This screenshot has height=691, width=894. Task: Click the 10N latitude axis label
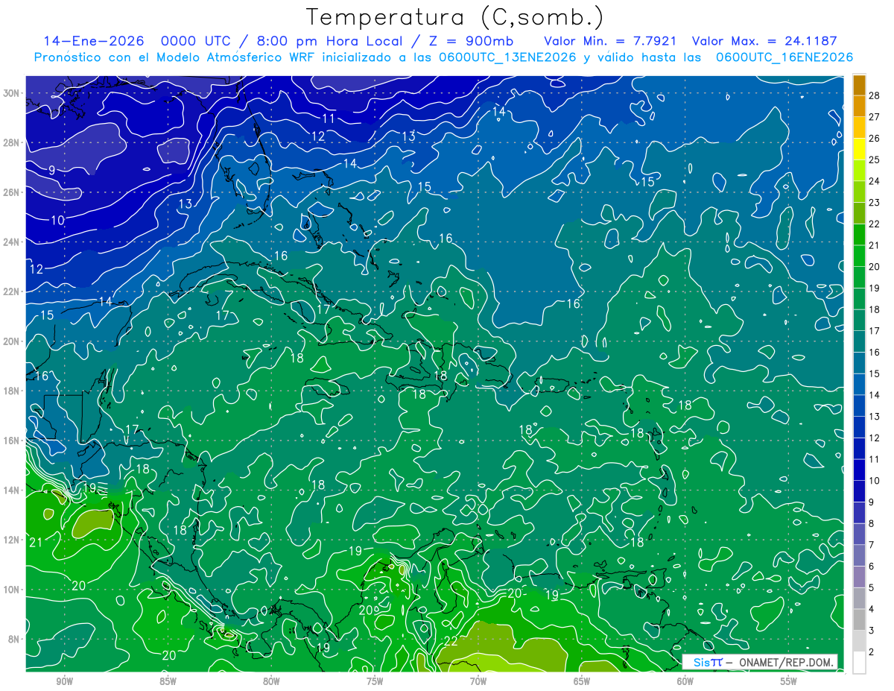point(12,590)
